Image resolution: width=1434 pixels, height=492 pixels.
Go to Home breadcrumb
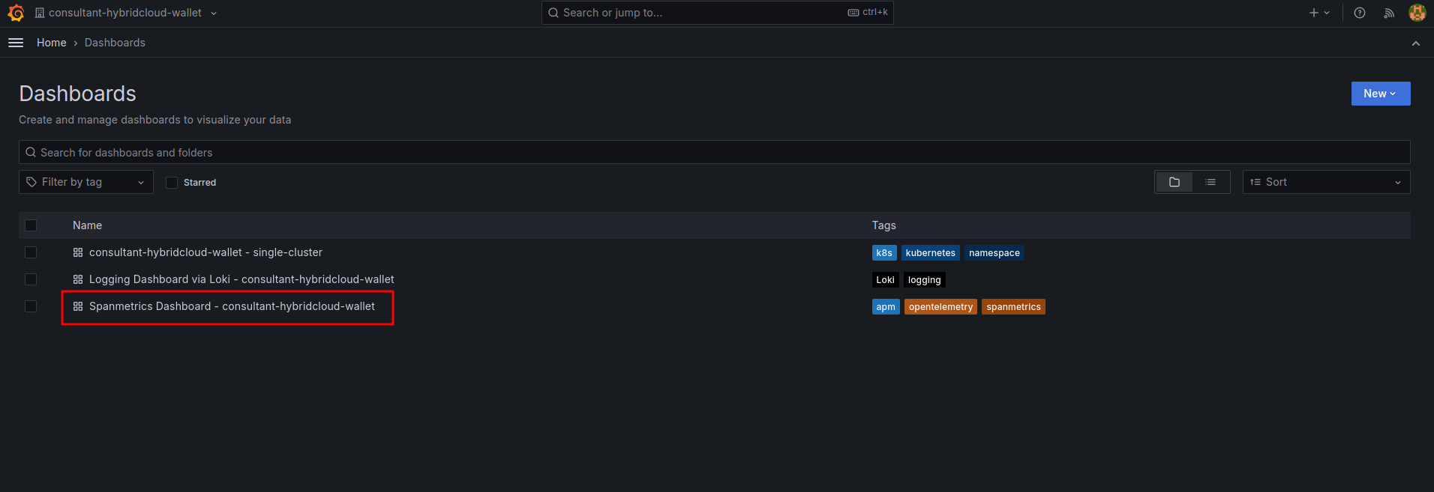[x=52, y=43]
